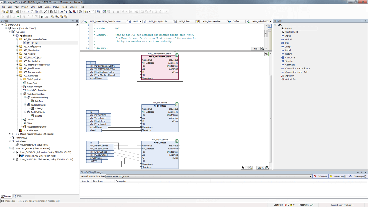Select the magnifier zoom tool in editor
368x207 pixels.
pos(251,168)
